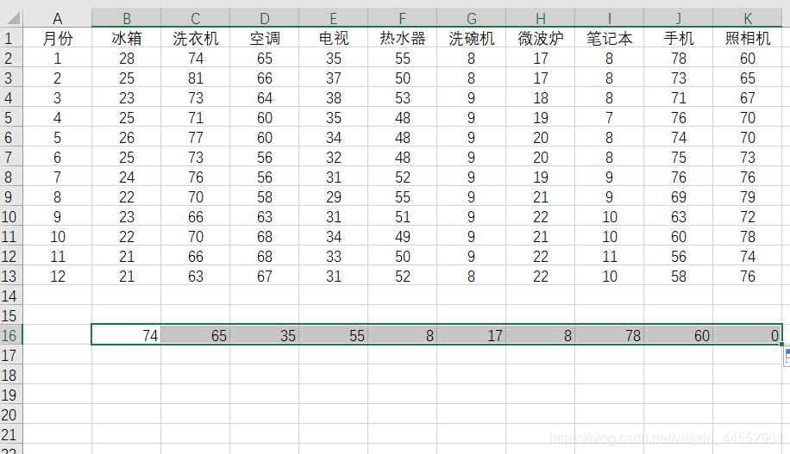
Task: Click the 空调 header cell
Action: tap(265, 38)
